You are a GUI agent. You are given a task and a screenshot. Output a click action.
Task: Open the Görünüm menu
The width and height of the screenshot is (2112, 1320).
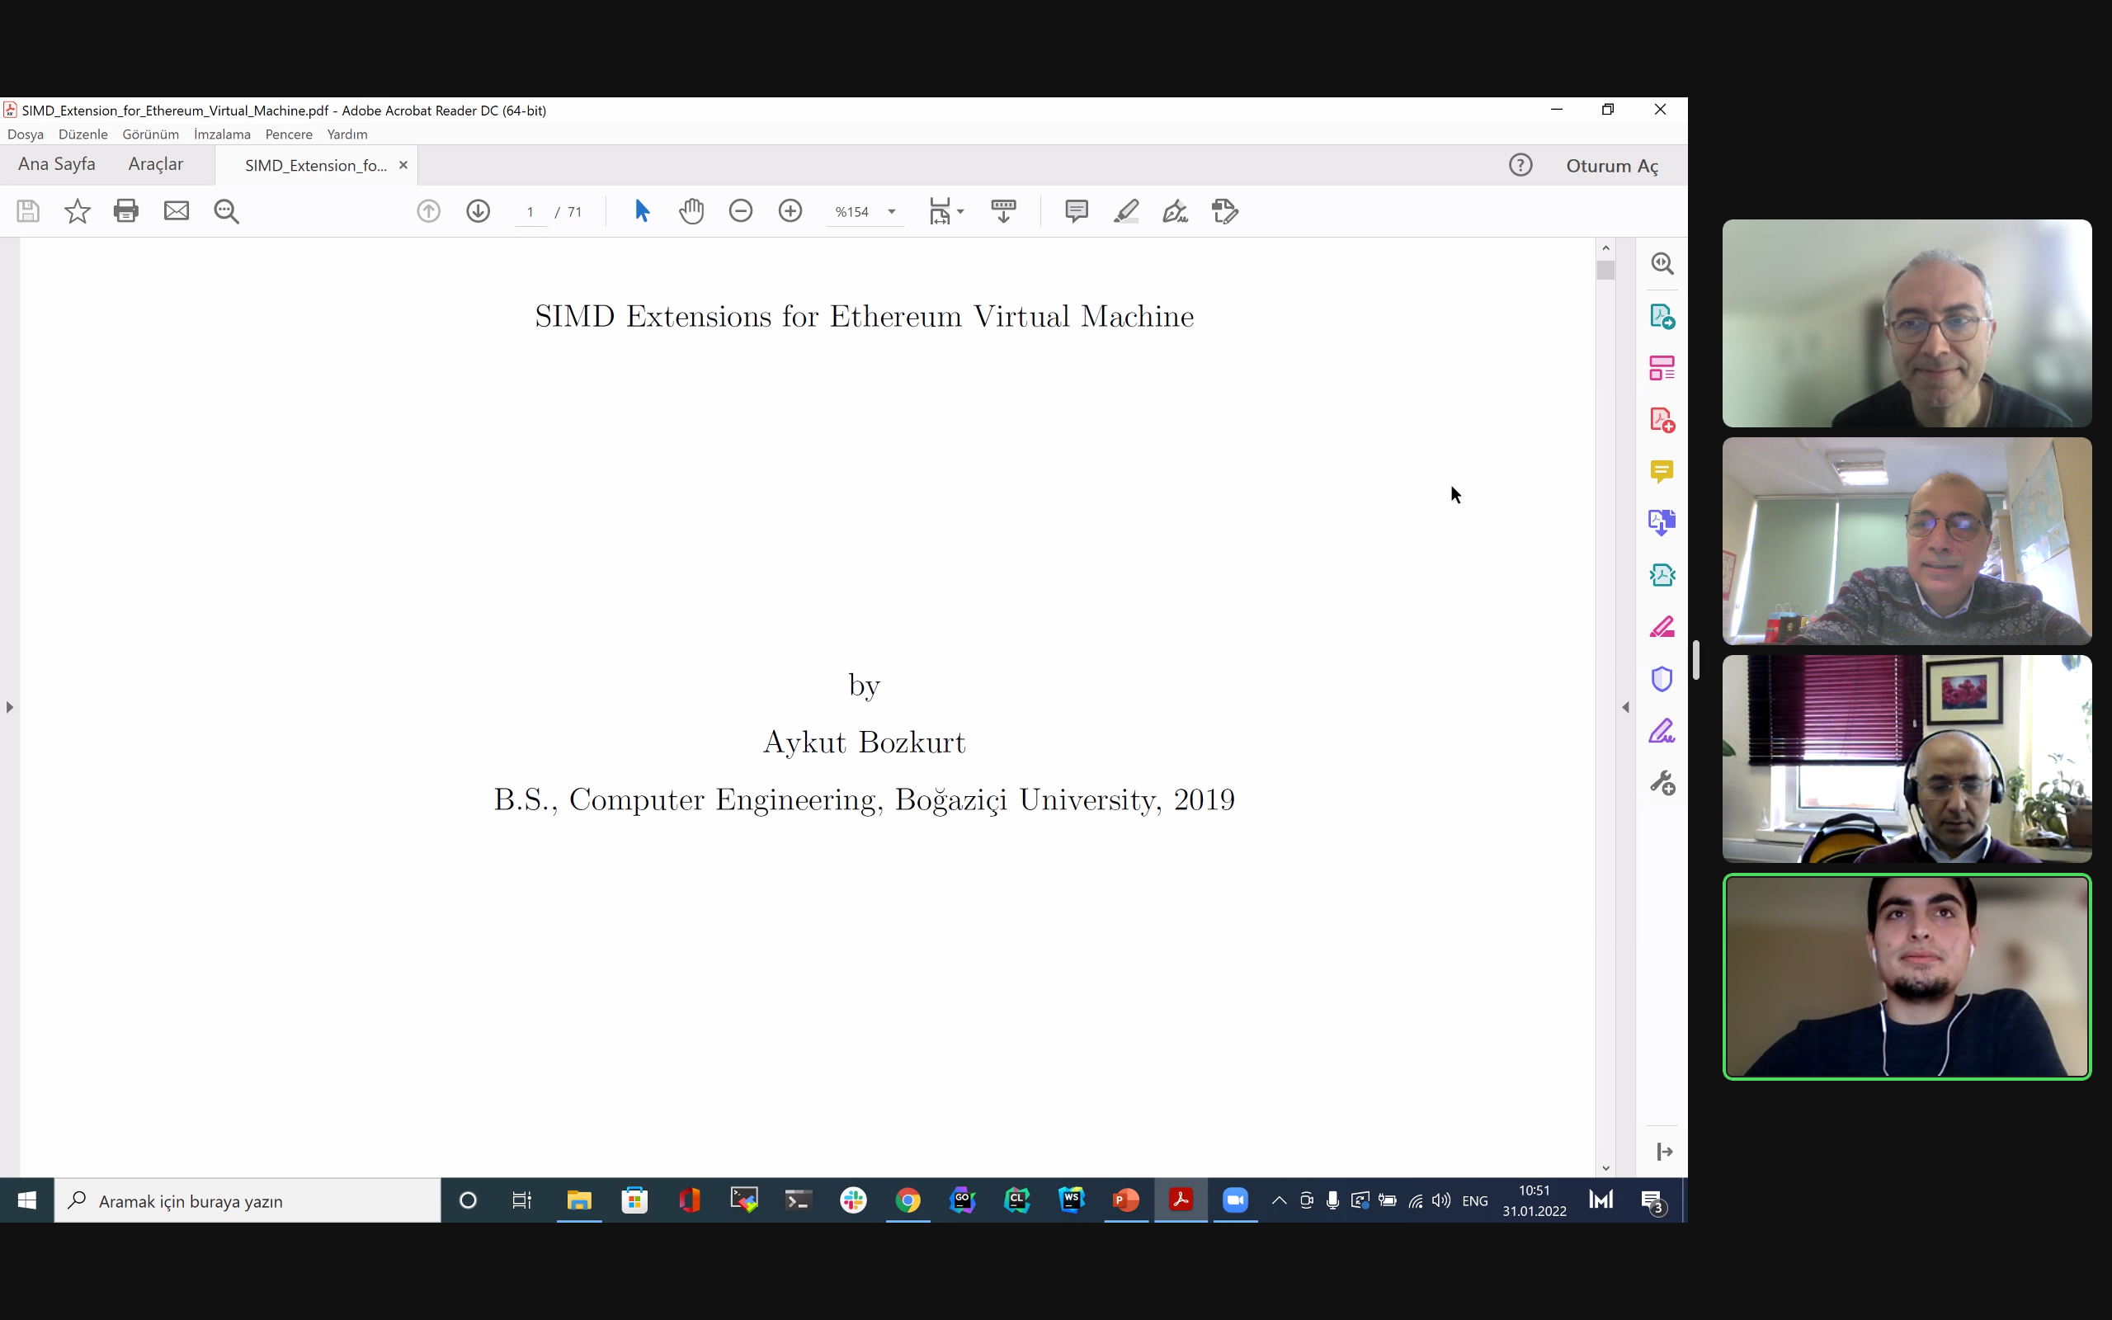[x=150, y=134]
